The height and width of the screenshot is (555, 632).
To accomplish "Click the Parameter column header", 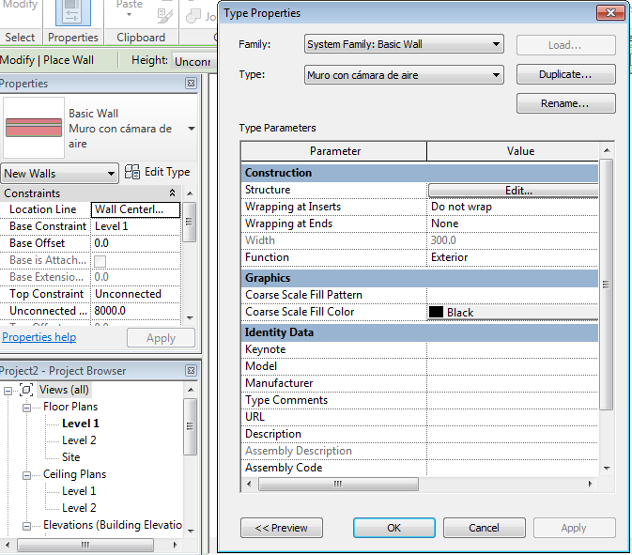I will 334,151.
